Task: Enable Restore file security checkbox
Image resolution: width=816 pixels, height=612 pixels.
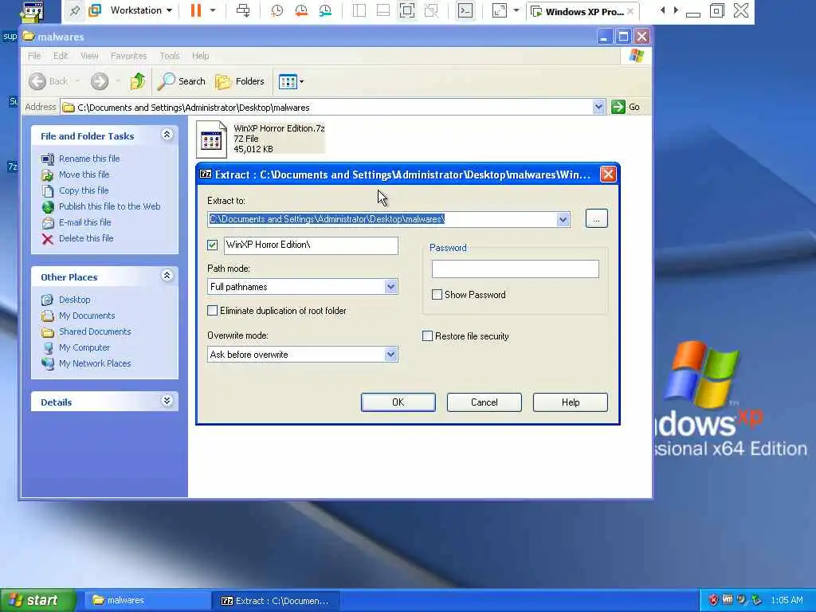Action: pos(427,336)
